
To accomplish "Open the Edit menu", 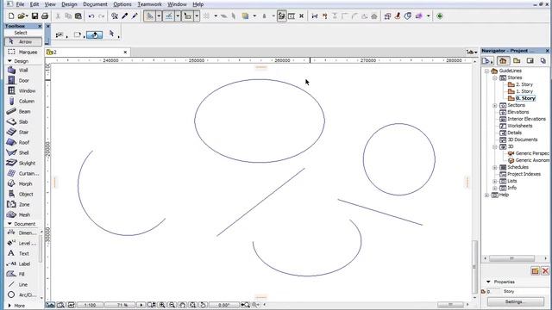I will 34,4.
